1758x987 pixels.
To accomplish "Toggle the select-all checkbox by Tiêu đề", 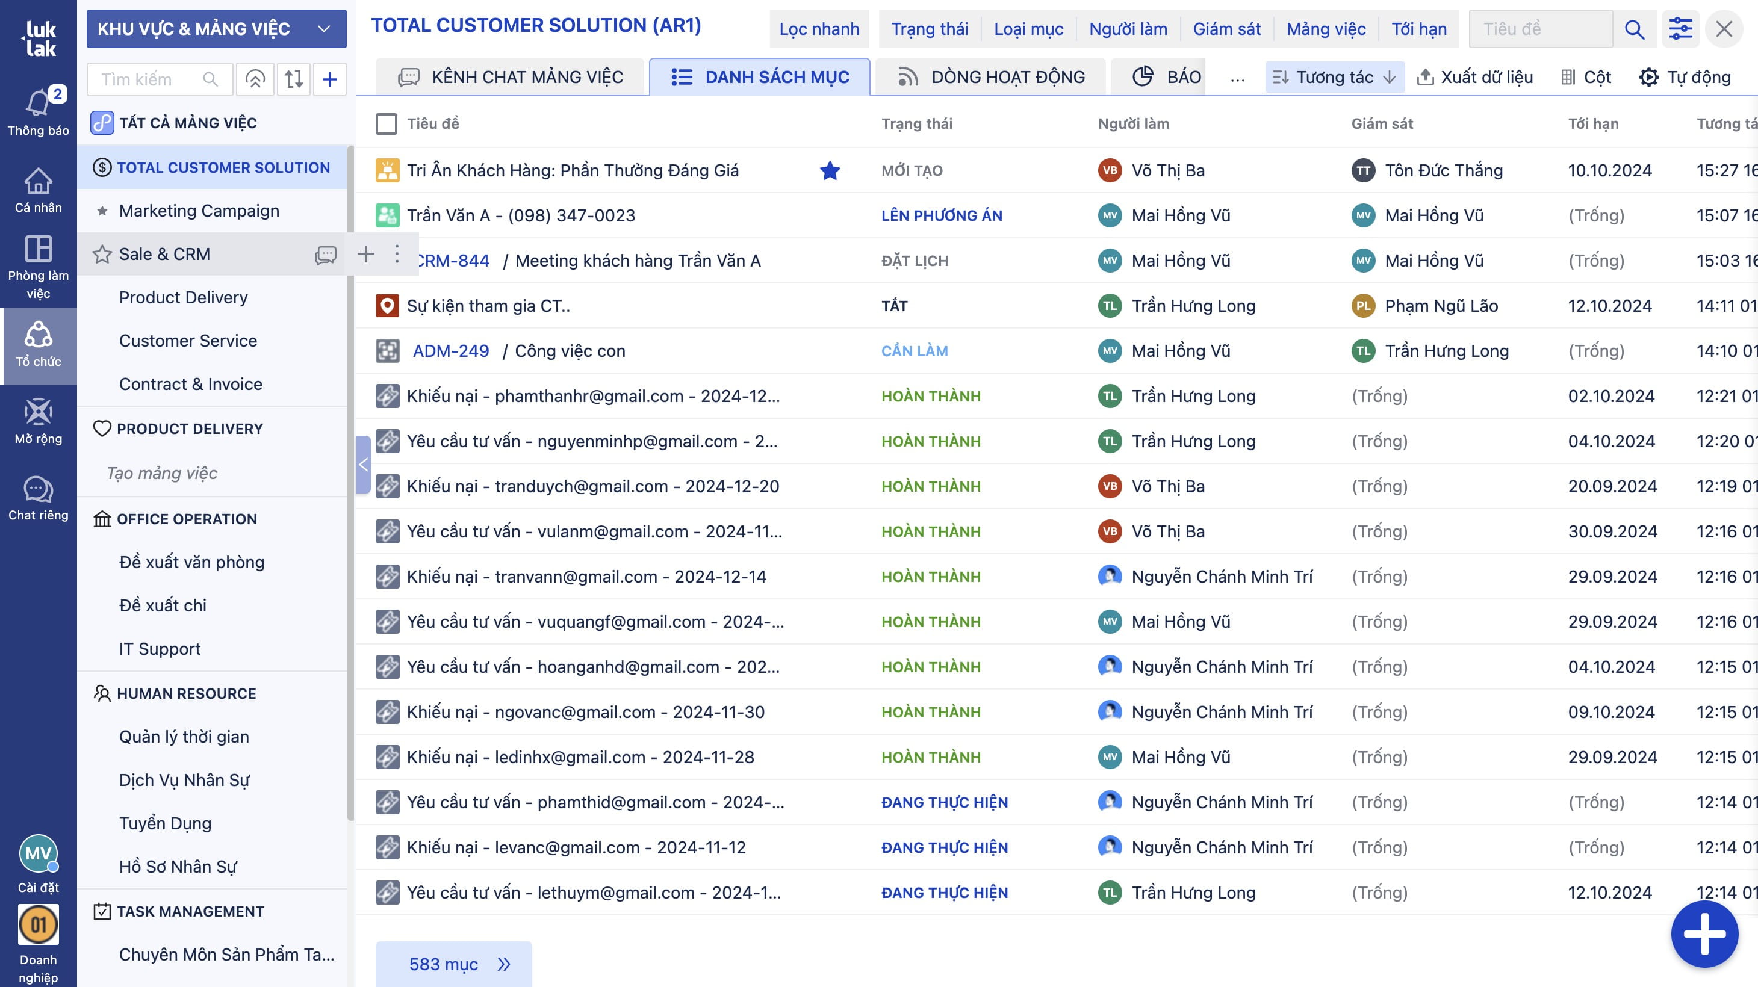I will tap(387, 123).
